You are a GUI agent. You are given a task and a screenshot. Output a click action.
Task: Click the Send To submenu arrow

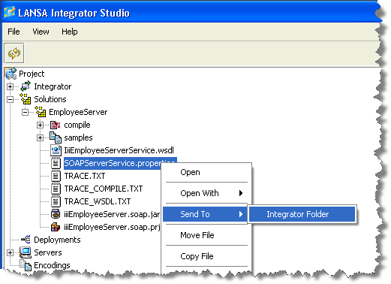tap(241, 214)
